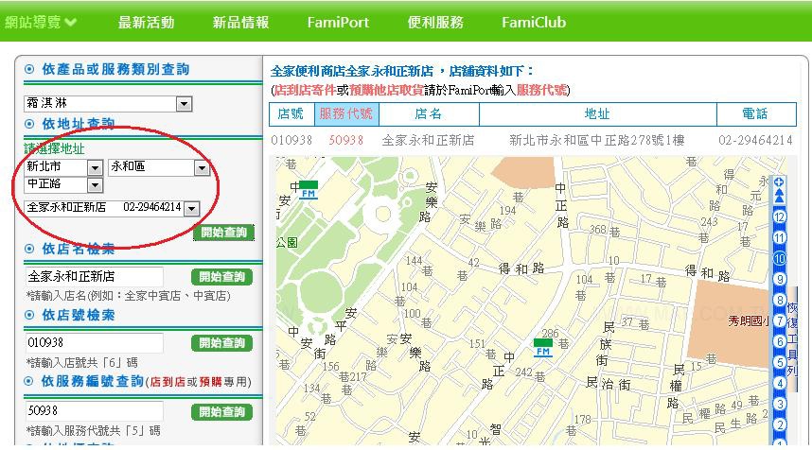The width and height of the screenshot is (812, 450).
Task: Click the double up-arrow on map zoom bar
Action: click(779, 196)
